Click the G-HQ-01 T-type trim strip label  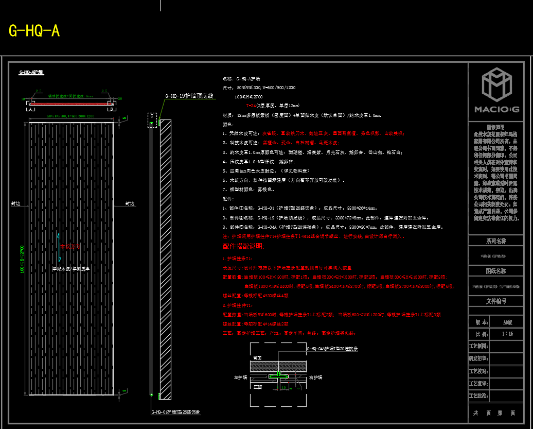(x=175, y=413)
